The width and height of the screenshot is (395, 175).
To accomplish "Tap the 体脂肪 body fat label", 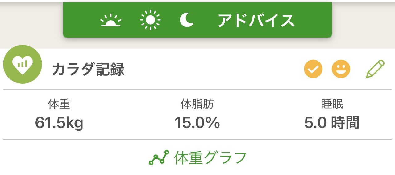I will (197, 104).
